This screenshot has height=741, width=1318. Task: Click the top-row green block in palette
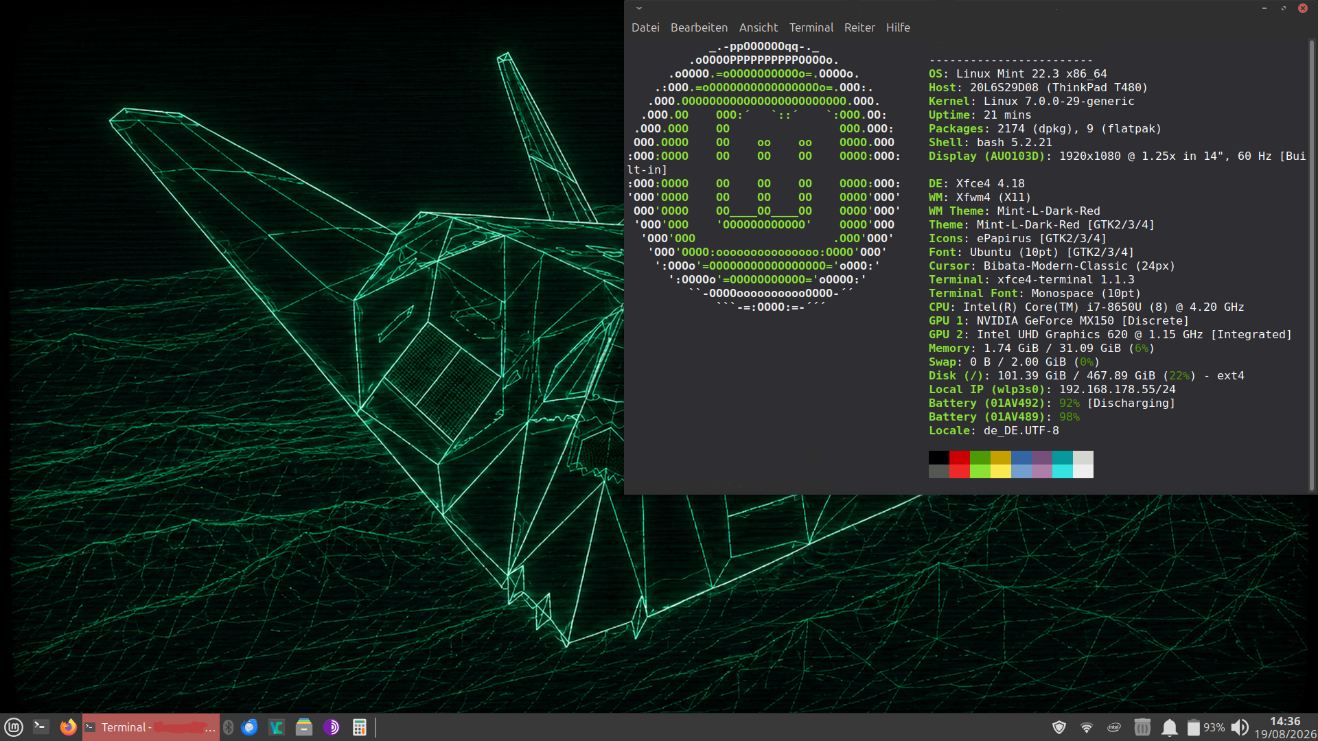[x=980, y=458]
